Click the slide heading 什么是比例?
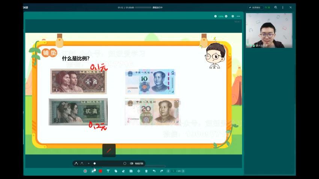319x179 pixels. [x=76, y=58]
